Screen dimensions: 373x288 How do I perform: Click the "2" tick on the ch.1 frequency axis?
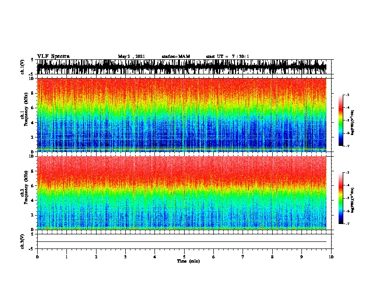tap(33, 137)
